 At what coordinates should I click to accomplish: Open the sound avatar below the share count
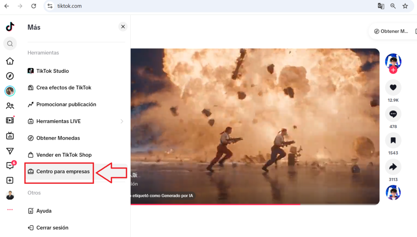[x=393, y=192]
